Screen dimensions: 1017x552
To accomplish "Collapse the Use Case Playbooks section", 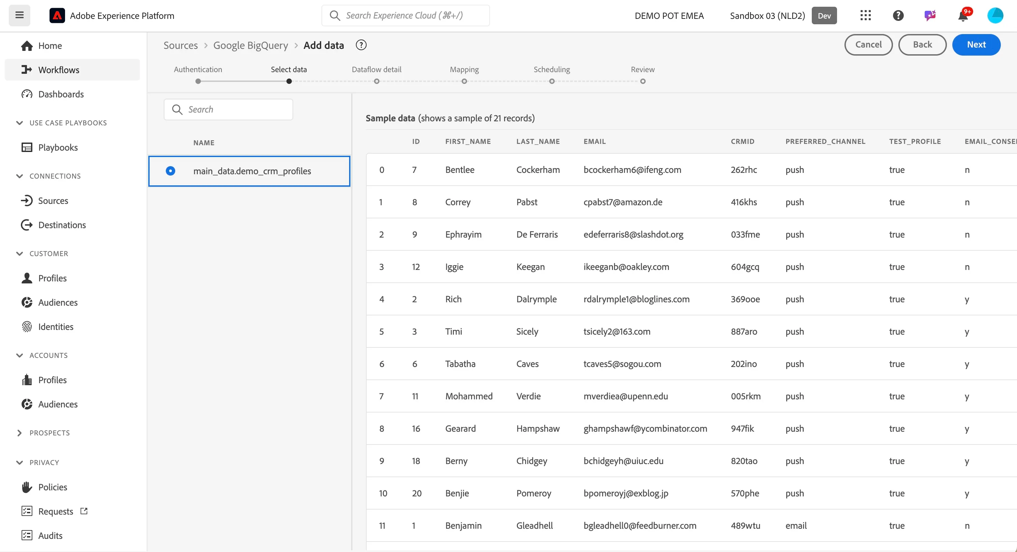I will (x=19, y=123).
